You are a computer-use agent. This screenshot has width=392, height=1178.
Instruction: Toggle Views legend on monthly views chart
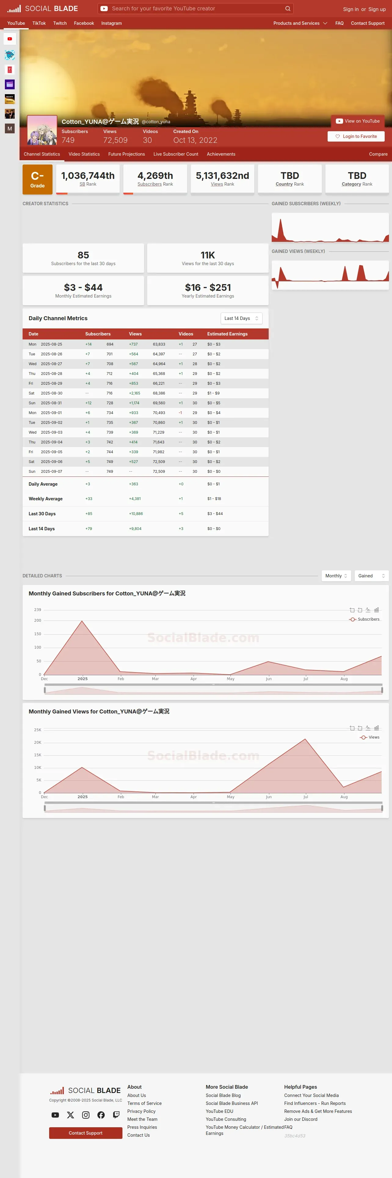point(370,737)
